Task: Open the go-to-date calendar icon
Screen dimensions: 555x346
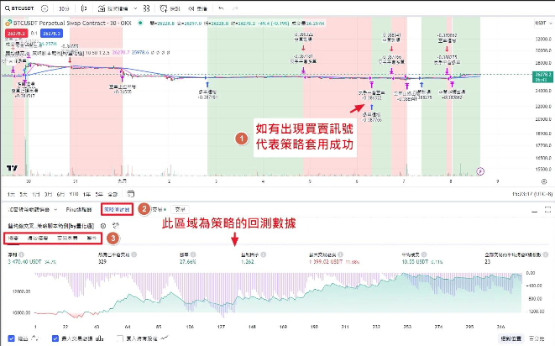Action: pos(131,194)
